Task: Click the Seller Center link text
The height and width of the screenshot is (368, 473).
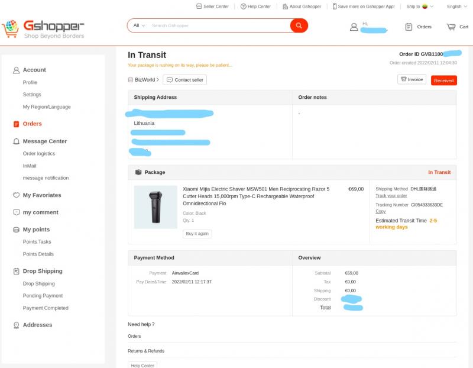Action: (x=216, y=7)
